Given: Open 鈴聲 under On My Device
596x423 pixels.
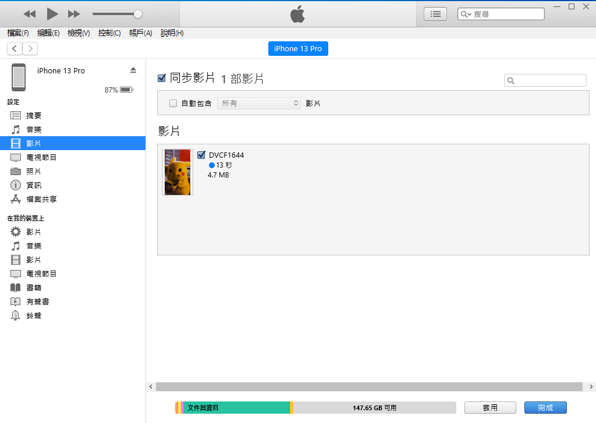Looking at the screenshot, I should [x=34, y=315].
